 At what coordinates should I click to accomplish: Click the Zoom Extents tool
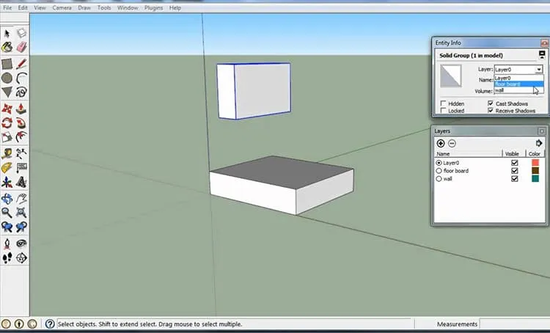[21, 213]
